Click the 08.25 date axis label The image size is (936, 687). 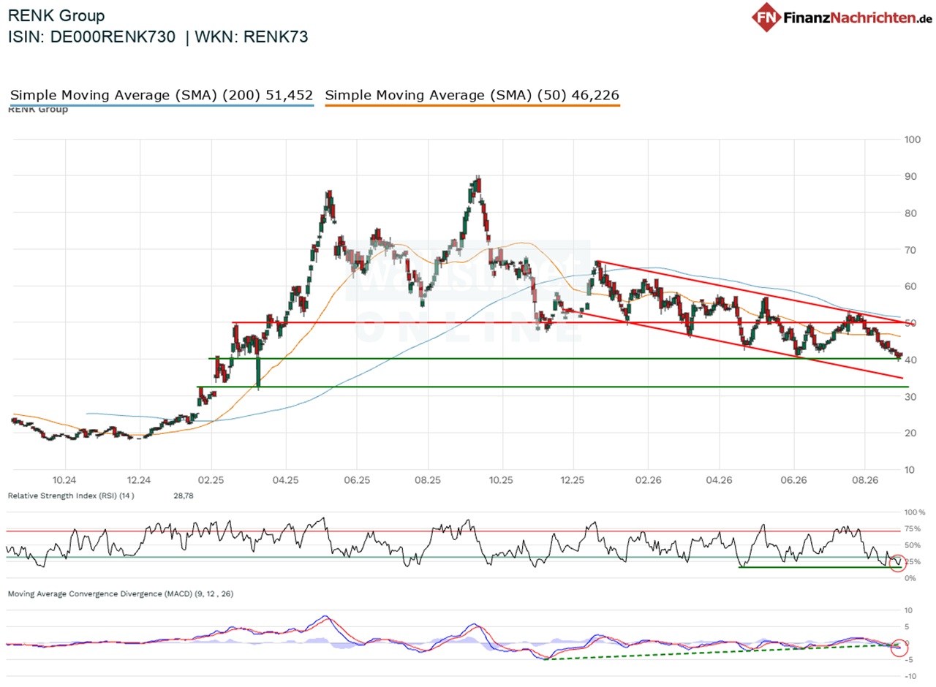pos(427,480)
